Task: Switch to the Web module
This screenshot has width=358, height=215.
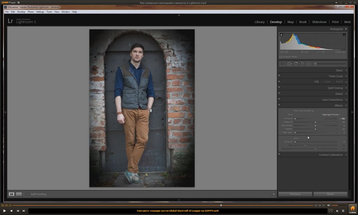Action: point(347,22)
